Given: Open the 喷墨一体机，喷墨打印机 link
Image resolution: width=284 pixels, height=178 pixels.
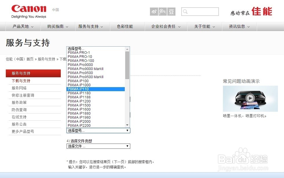Looking at the screenshot, I should click(245, 116).
